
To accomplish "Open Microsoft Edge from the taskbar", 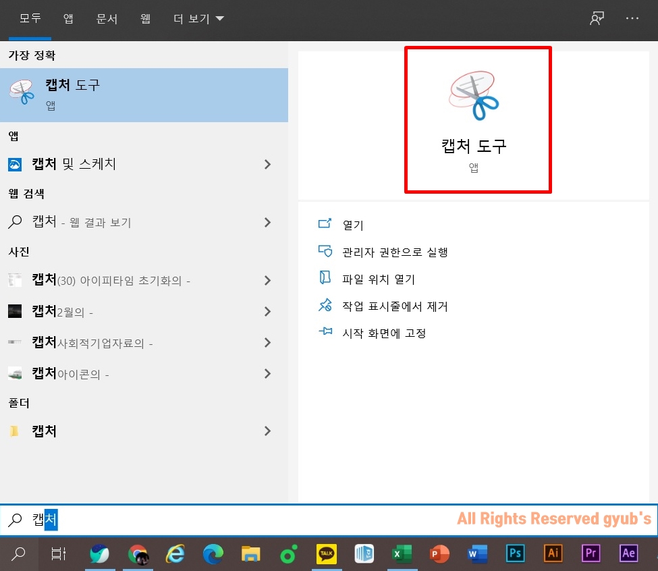I will click(x=213, y=554).
